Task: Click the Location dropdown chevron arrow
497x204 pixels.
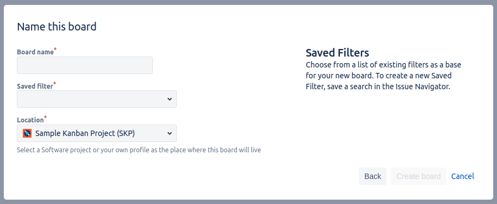Action: click(170, 133)
